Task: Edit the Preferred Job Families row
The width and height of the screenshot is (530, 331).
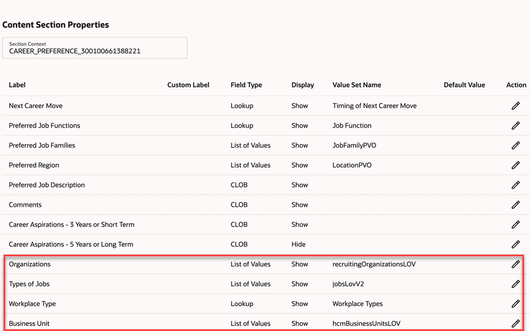Action: pyautogui.click(x=515, y=145)
